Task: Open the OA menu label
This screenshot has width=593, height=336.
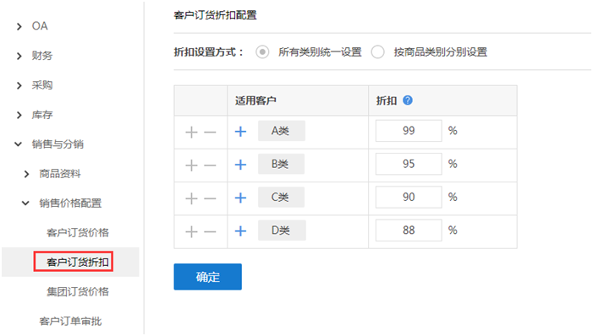Action: click(x=40, y=26)
